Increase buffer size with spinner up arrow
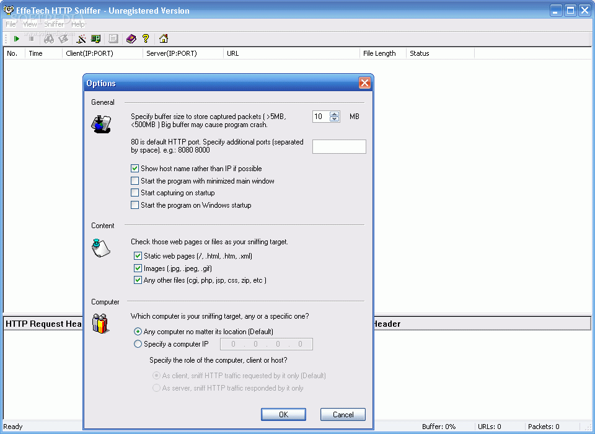595x434 pixels. click(x=334, y=114)
